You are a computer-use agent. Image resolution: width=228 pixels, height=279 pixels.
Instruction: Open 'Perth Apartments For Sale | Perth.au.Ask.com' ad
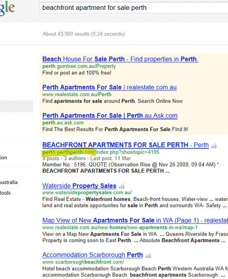(x=110, y=116)
